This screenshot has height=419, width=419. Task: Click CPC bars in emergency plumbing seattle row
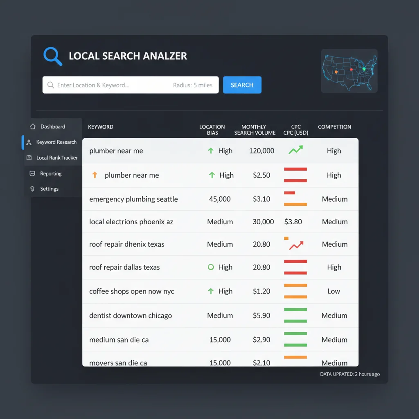295,199
